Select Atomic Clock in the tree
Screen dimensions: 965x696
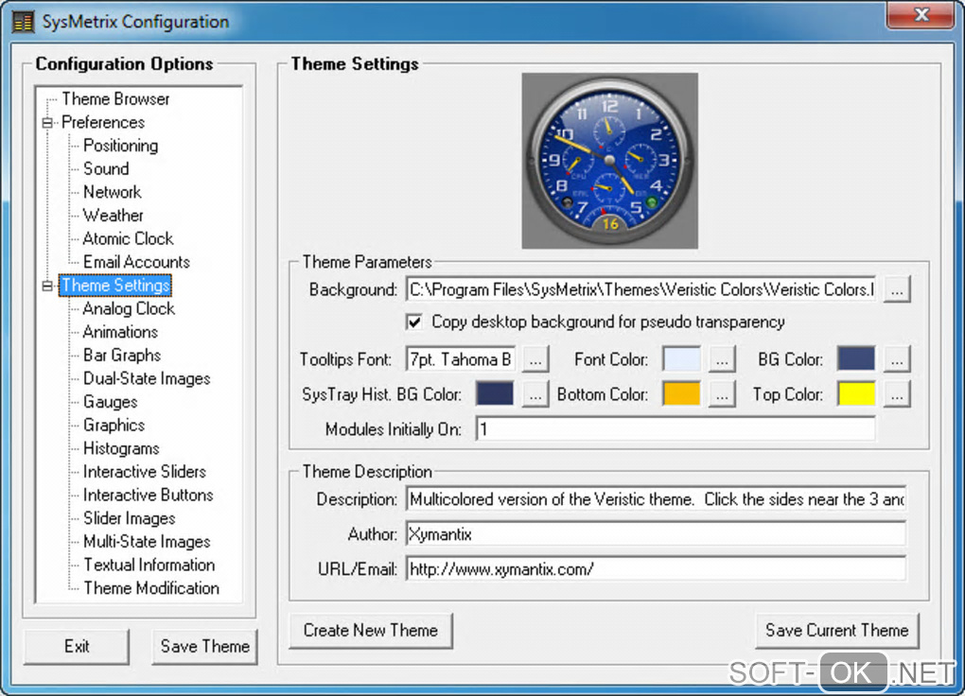(x=128, y=238)
